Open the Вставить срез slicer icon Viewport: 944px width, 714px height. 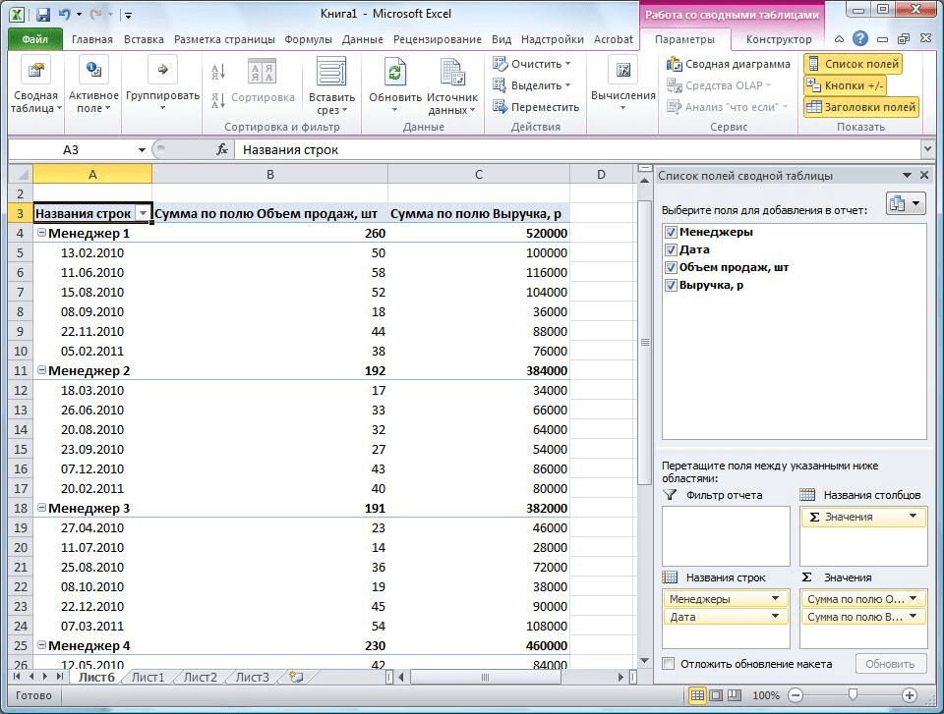331,75
